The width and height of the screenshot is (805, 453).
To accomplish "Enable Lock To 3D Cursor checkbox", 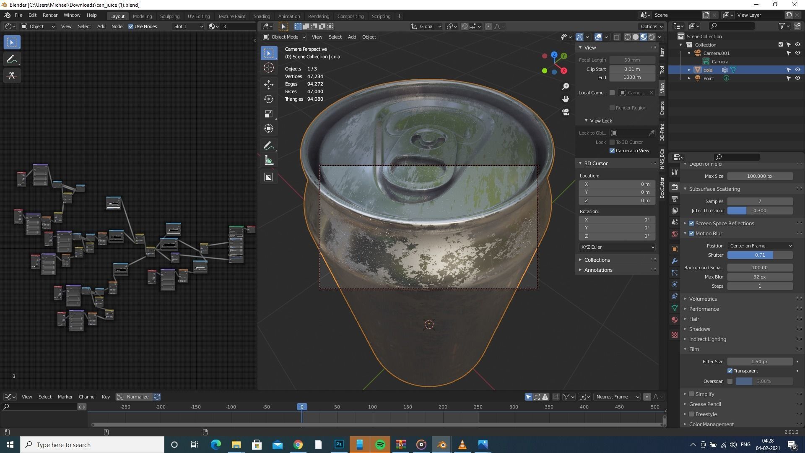I will coord(612,142).
